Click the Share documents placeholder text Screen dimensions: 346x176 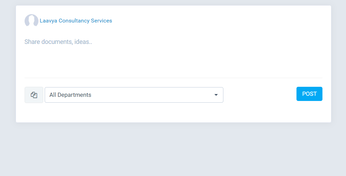point(58,41)
